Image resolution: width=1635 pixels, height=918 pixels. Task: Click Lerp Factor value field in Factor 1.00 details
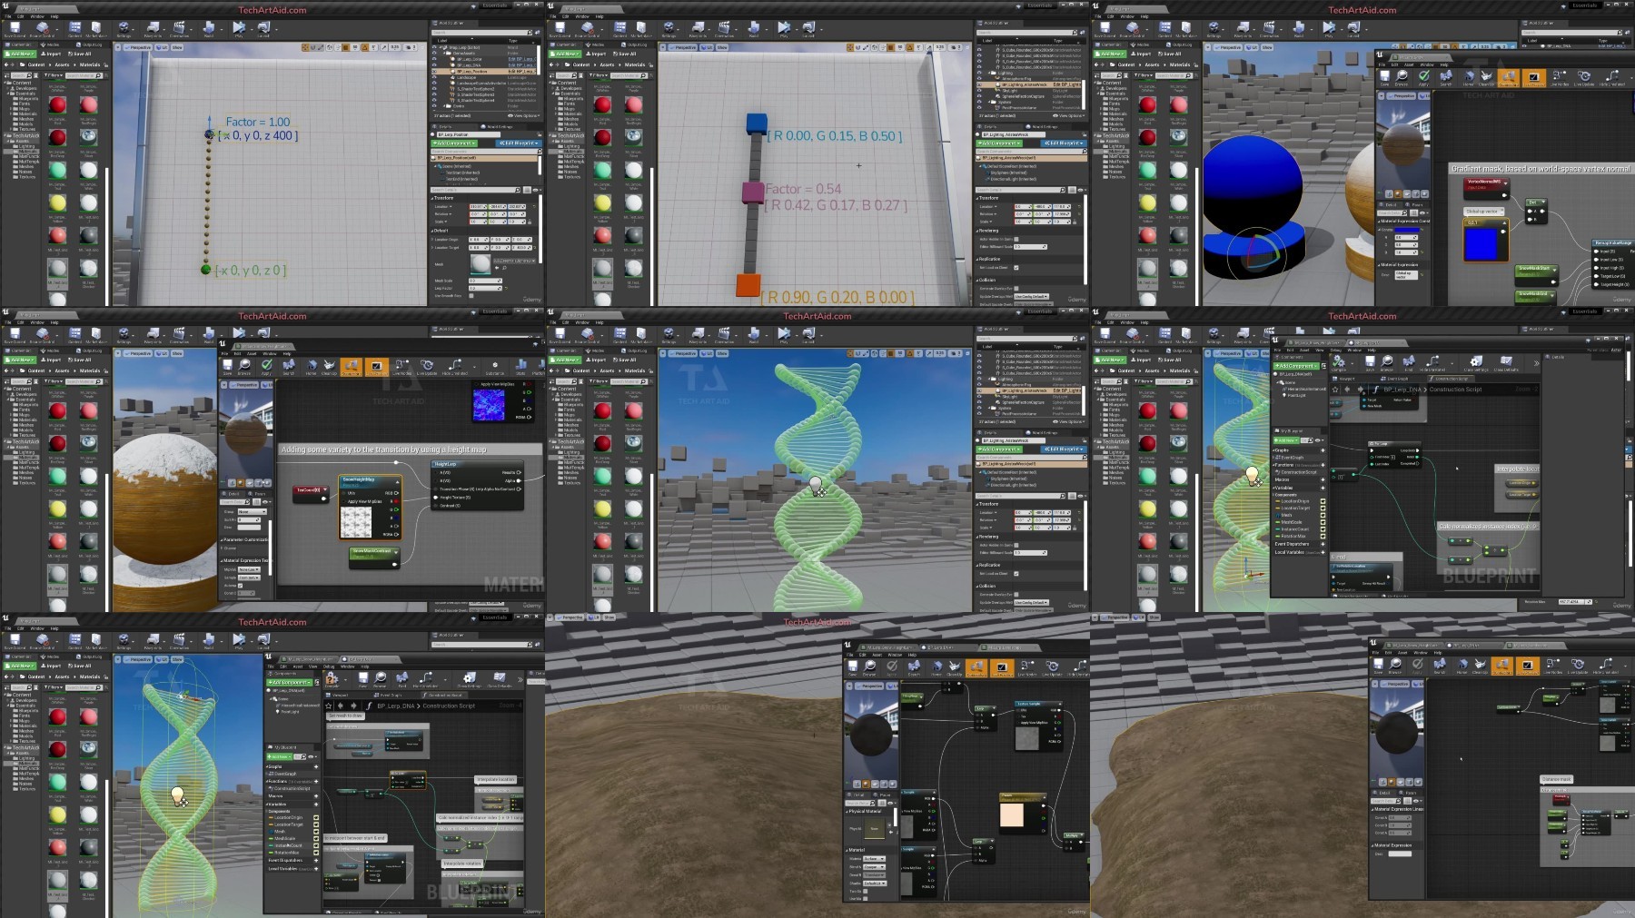point(485,289)
